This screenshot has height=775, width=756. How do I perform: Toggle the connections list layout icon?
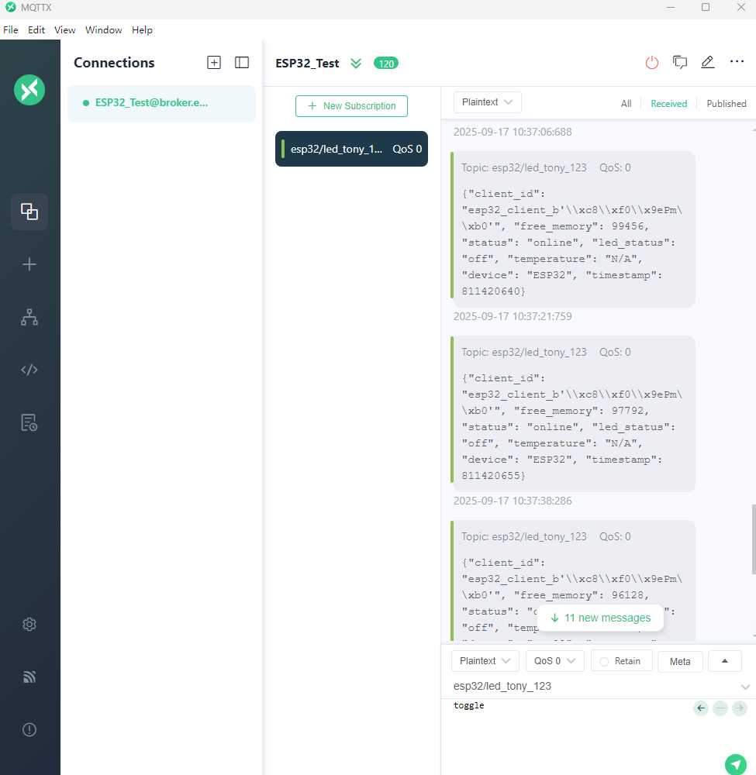(242, 63)
